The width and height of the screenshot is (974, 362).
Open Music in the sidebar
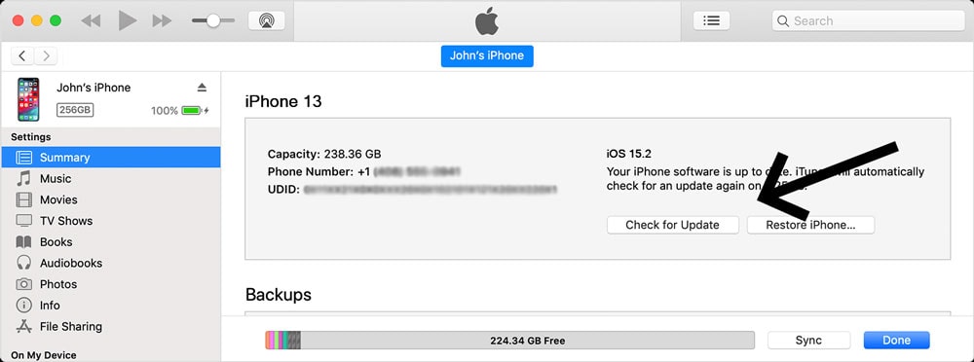click(111, 179)
